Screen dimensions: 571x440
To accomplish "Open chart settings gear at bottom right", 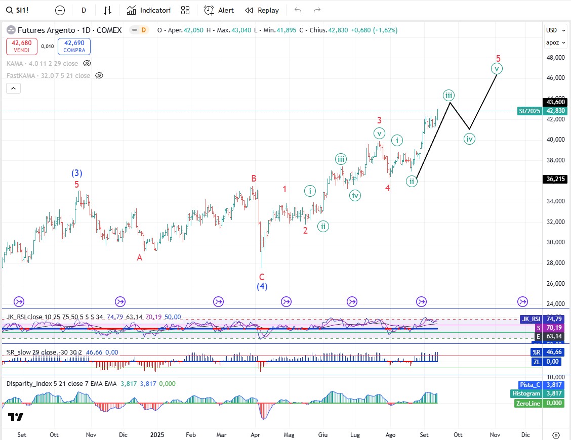I will [556, 435].
